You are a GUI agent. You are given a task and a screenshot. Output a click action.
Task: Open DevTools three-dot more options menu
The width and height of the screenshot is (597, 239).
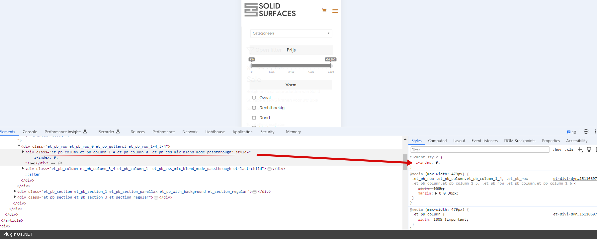595,132
